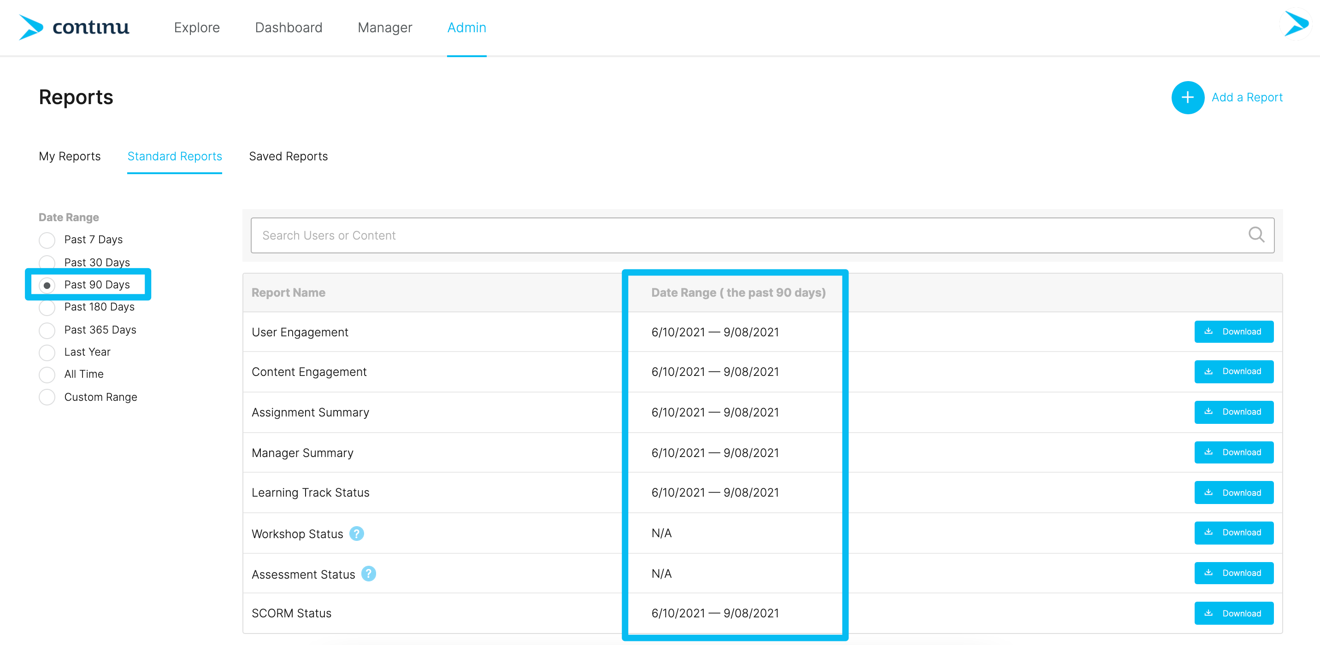Download the Manager Summary report
This screenshot has width=1320, height=645.
coord(1233,452)
